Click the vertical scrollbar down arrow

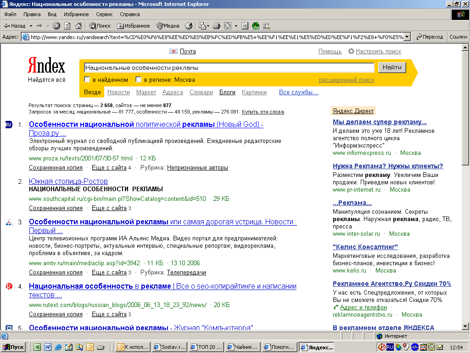pos(466,326)
